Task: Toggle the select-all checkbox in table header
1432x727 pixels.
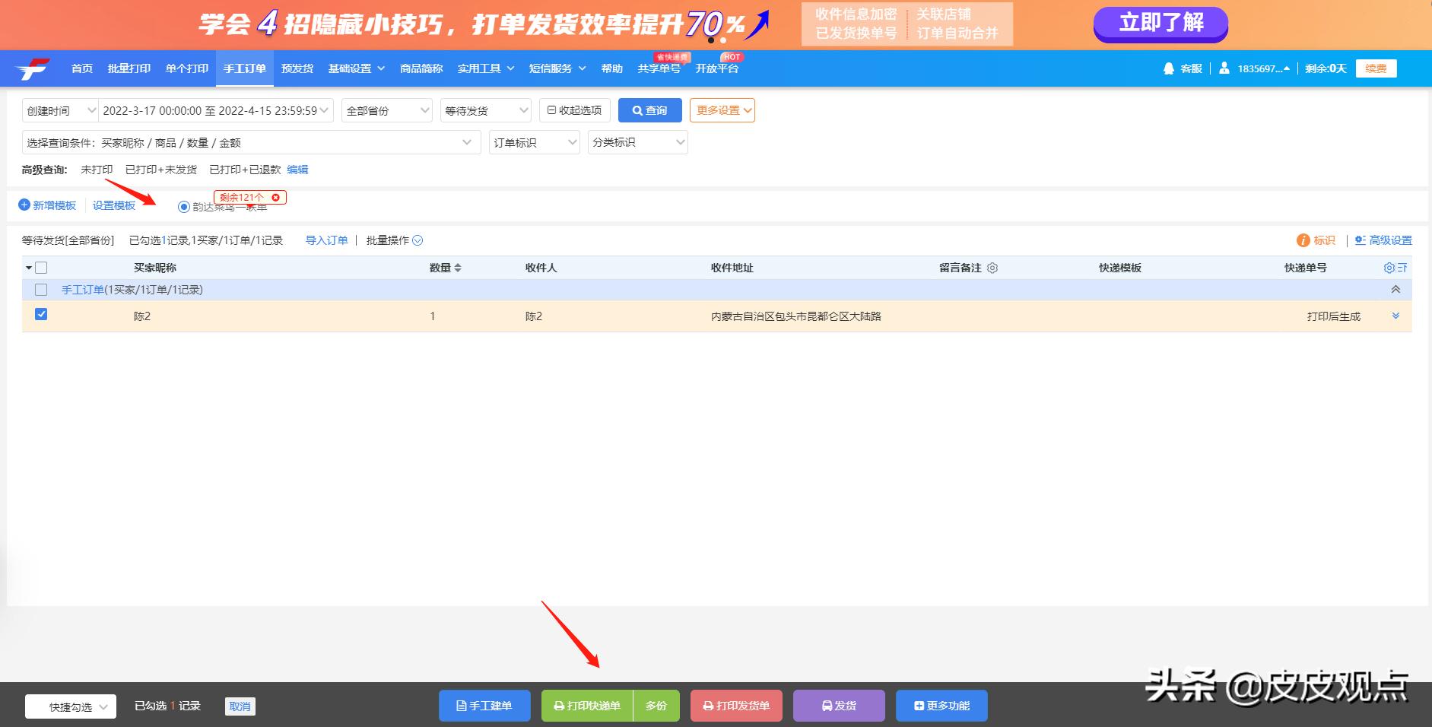Action: (42, 268)
